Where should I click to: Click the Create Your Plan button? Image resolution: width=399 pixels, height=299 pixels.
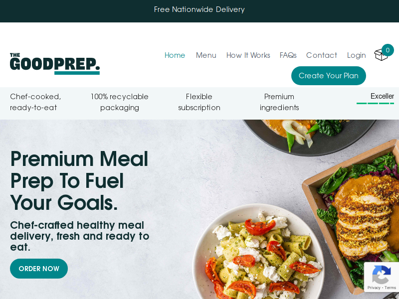(x=329, y=76)
